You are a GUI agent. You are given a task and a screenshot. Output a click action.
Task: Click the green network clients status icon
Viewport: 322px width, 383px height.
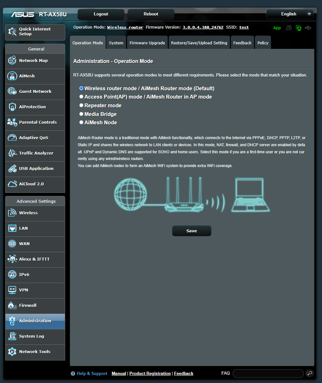click(x=299, y=28)
